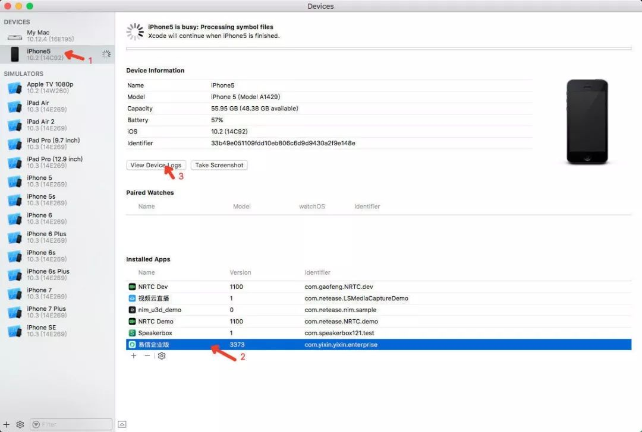The height and width of the screenshot is (432, 642).
Task: Select the iPhone 6s simulator icon
Action: (x=14, y=256)
